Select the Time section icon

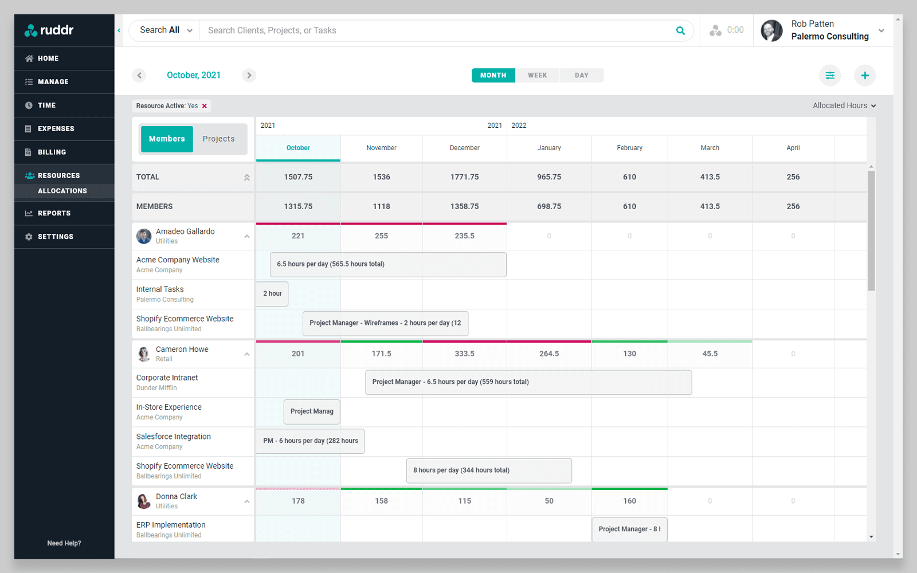coord(30,105)
